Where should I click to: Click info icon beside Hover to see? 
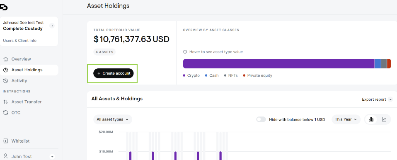point(185,52)
